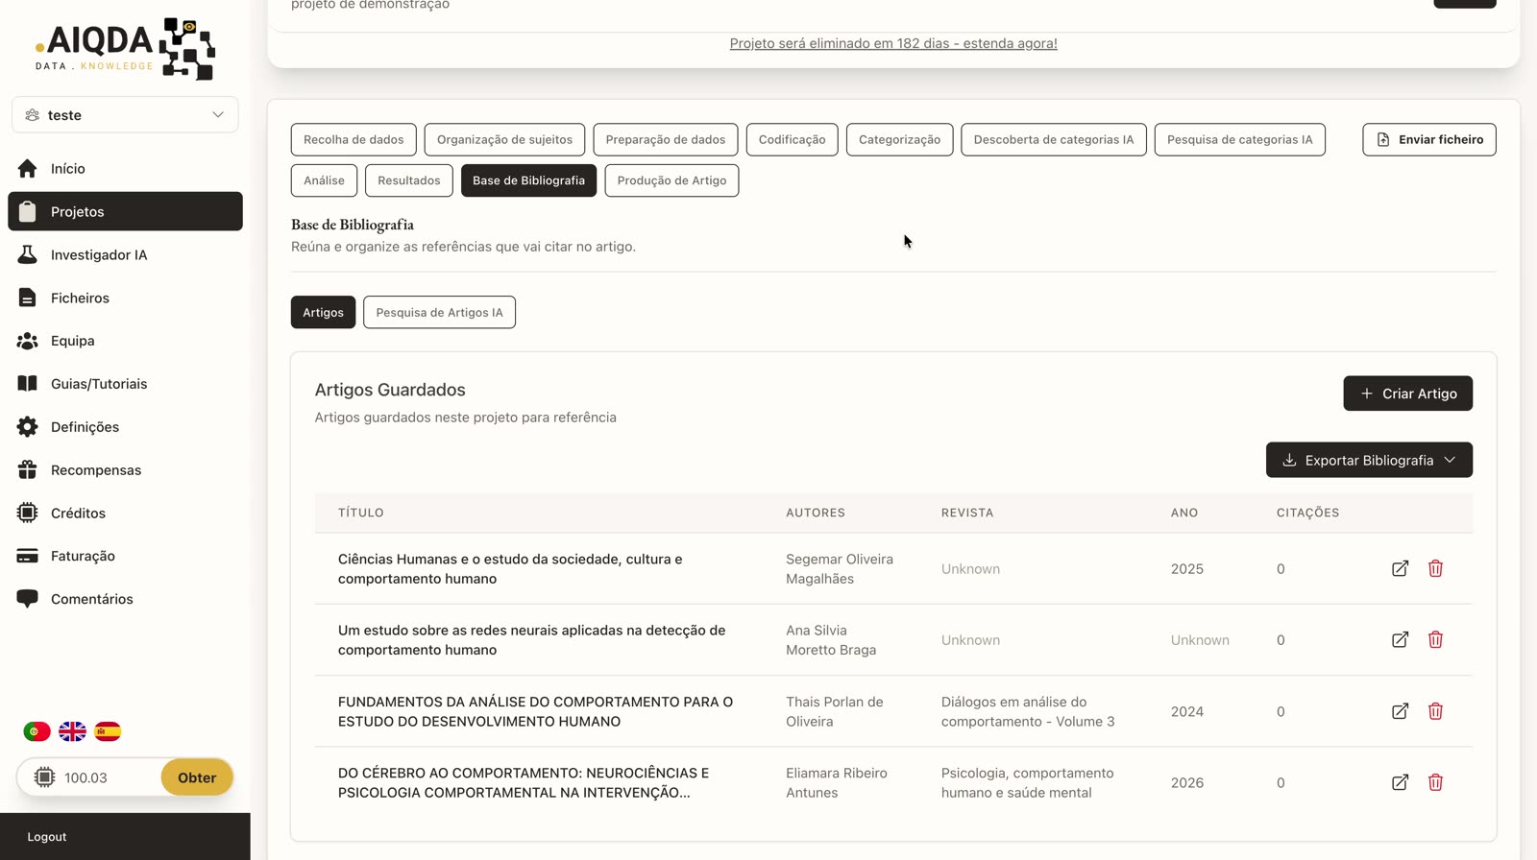Open Comentários in the sidebar
This screenshot has height=860, width=1537.
tap(125, 599)
